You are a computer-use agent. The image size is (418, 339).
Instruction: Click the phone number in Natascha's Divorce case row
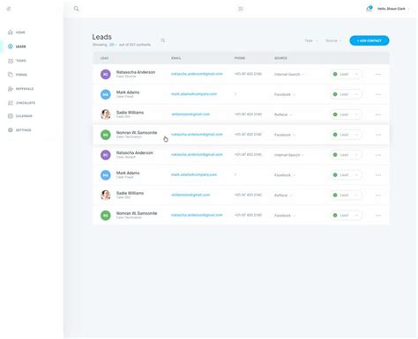pyautogui.click(x=248, y=74)
